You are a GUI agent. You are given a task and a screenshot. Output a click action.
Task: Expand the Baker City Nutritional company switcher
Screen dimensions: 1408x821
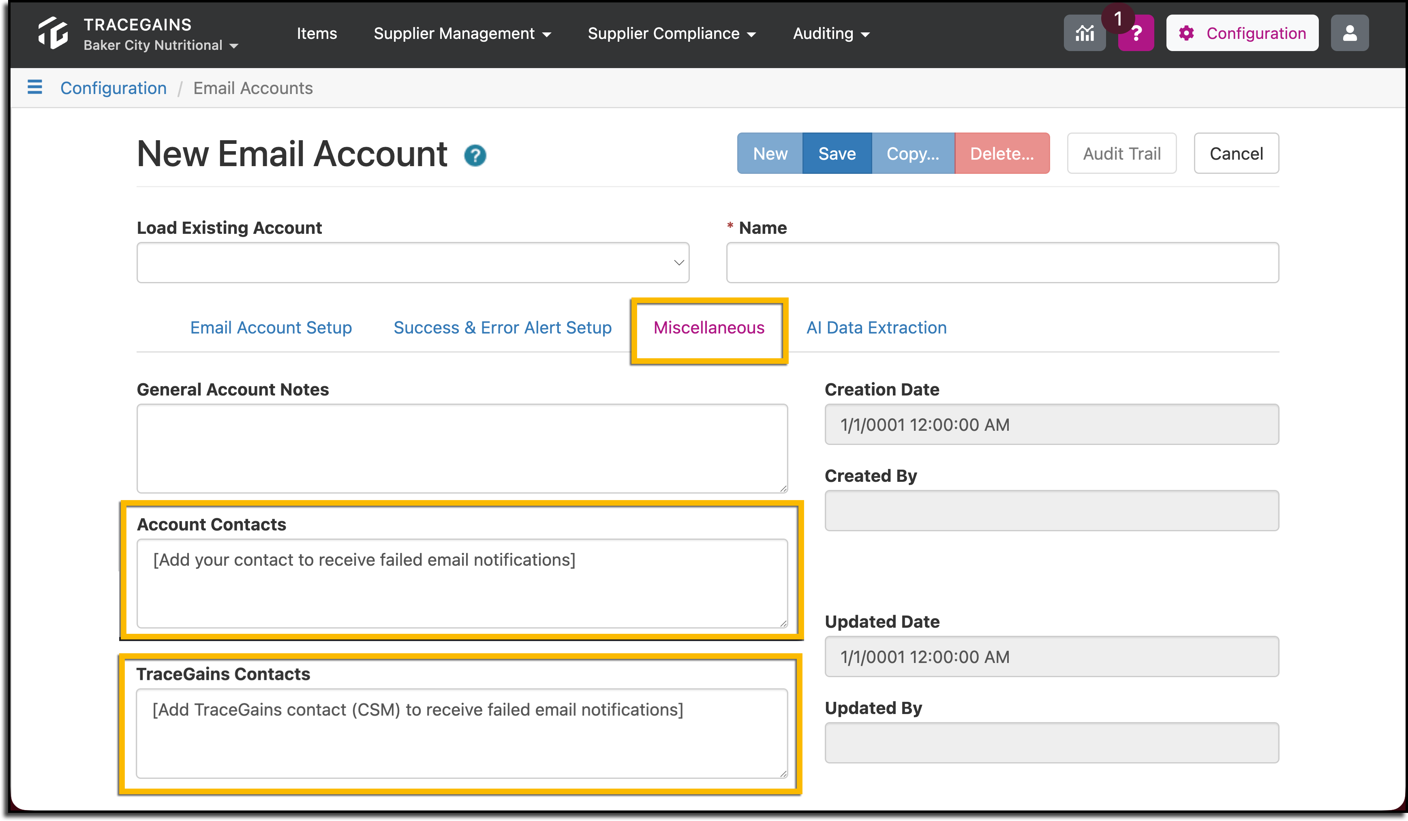point(161,45)
